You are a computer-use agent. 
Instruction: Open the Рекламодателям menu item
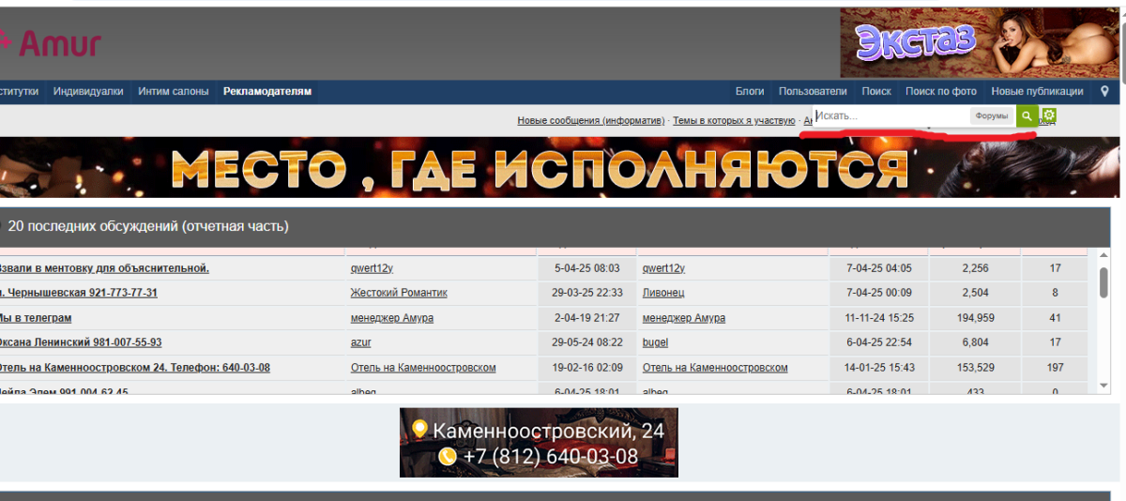pos(267,92)
